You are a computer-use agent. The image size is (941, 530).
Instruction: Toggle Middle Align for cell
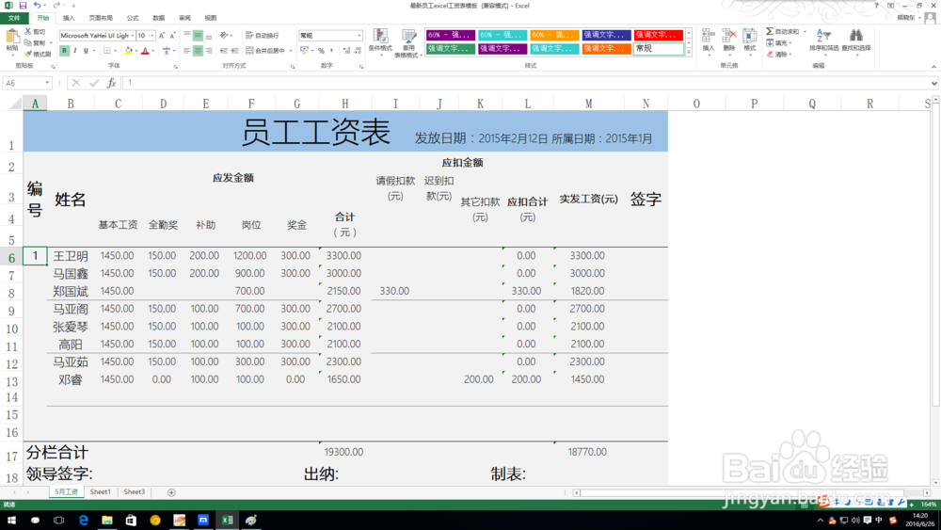(198, 36)
